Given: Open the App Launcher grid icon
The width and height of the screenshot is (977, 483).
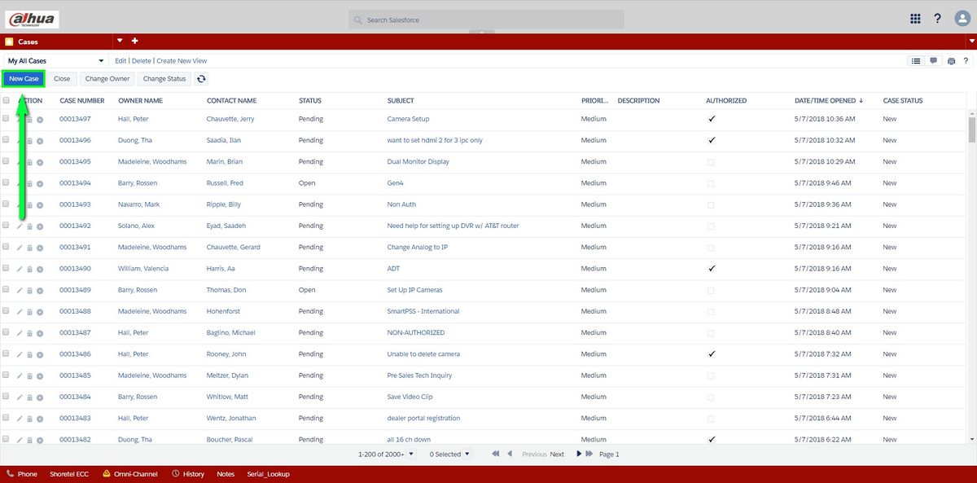Looking at the screenshot, I should (915, 19).
